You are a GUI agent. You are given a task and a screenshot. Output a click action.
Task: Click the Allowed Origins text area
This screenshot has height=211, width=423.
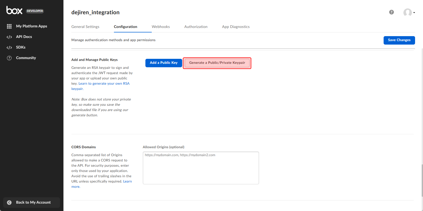point(201,168)
